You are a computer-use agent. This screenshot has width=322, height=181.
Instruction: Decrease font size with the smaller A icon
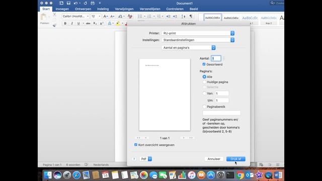[112, 16]
